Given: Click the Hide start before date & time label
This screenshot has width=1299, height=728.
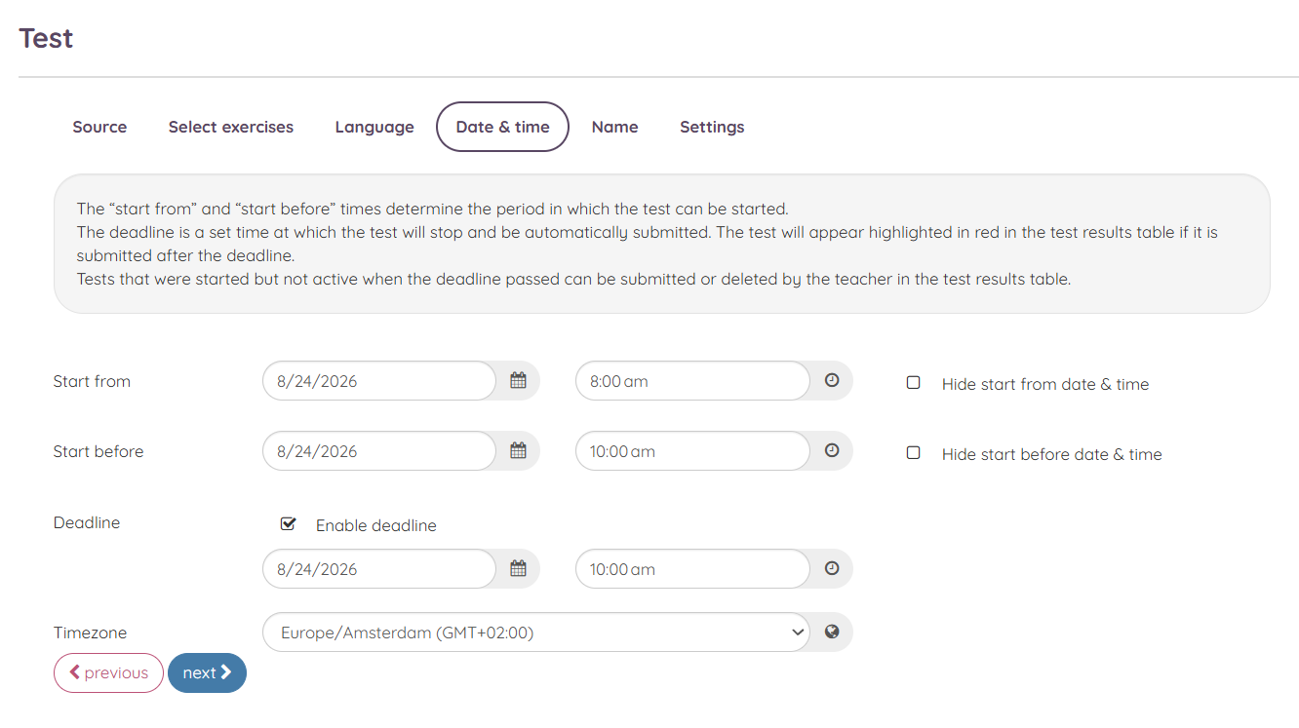Looking at the screenshot, I should [x=1051, y=454].
